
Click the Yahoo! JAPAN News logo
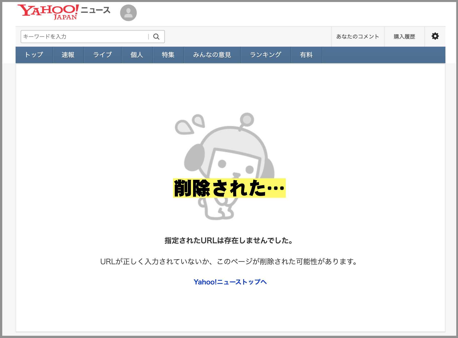[63, 11]
